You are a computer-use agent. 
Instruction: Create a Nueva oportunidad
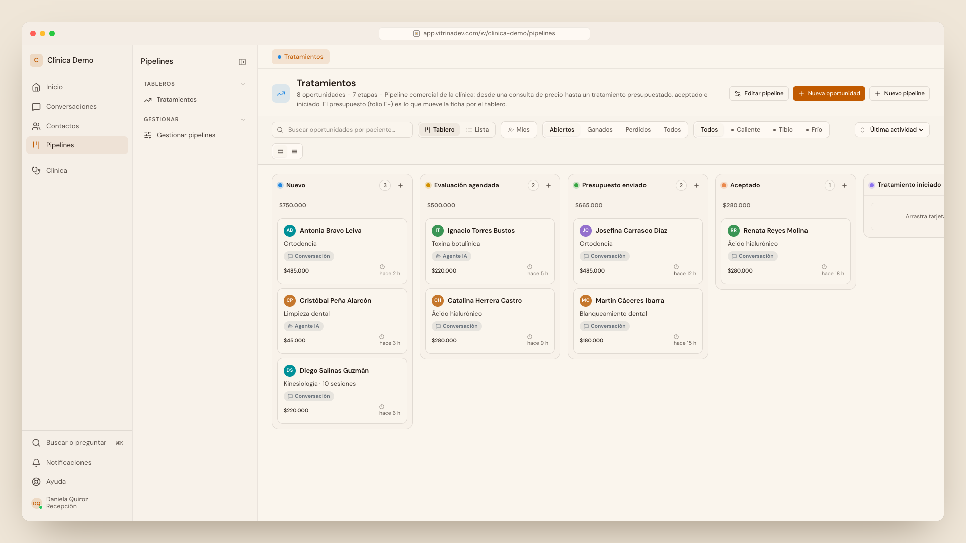829,94
